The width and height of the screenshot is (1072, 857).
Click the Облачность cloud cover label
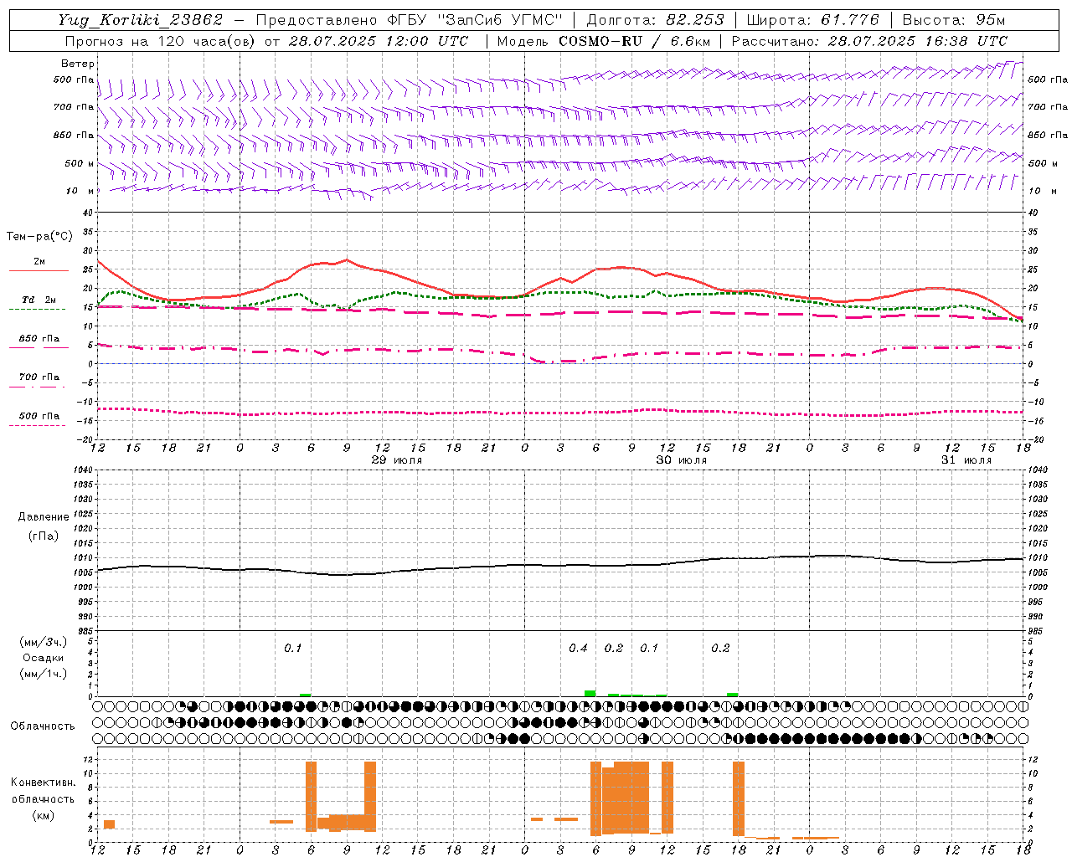click(43, 726)
